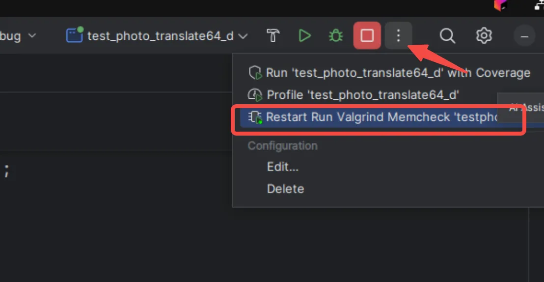Screen dimensions: 544x282
Task: Choose Delete configuration menu item
Action: pos(285,189)
